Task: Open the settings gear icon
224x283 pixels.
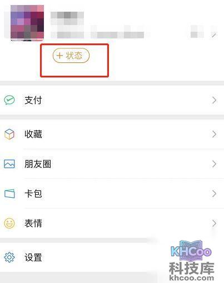Action: click(9, 257)
